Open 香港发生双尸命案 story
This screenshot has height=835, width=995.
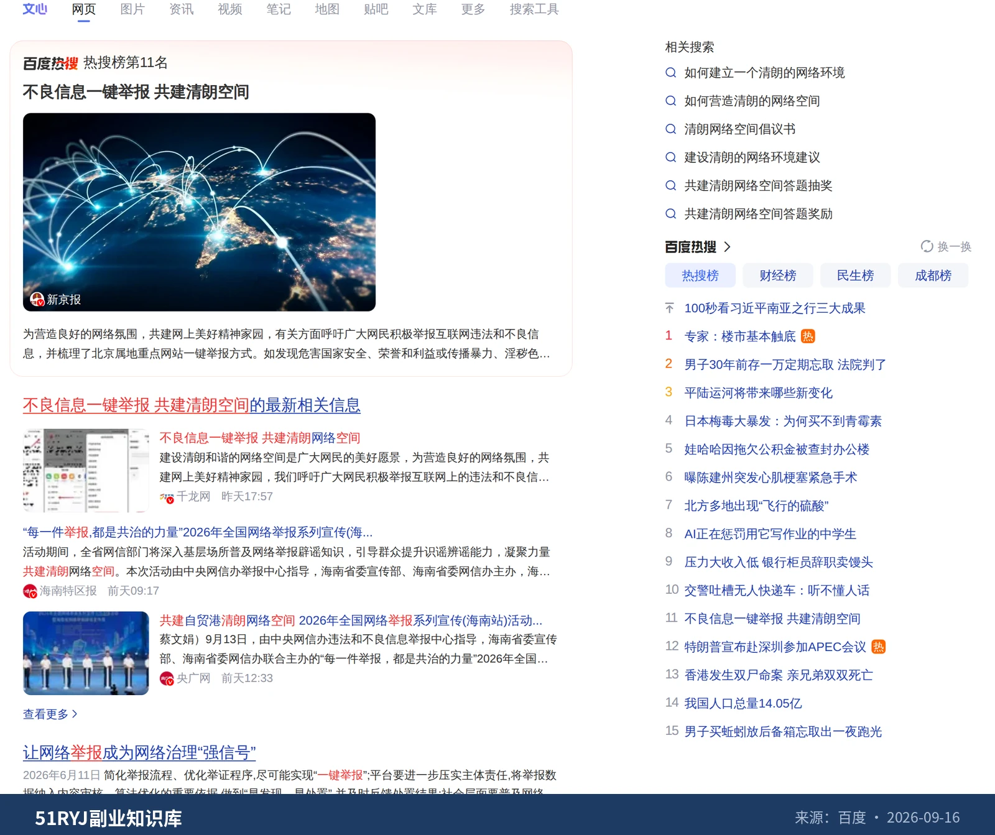tap(779, 675)
